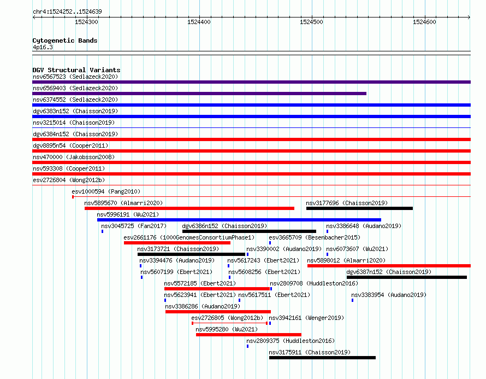Select nsv5572185 (Ebert2021) label
Screen dimensions: 486x379
[x=200, y=283]
